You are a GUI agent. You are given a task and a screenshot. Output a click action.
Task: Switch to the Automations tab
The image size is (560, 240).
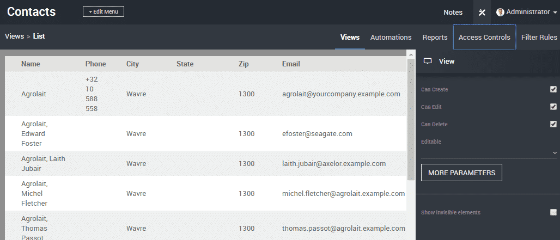(x=391, y=38)
